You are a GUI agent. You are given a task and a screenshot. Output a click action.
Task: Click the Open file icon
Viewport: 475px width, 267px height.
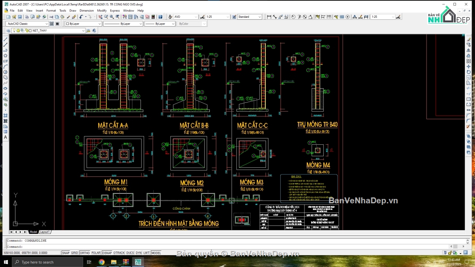[14, 17]
